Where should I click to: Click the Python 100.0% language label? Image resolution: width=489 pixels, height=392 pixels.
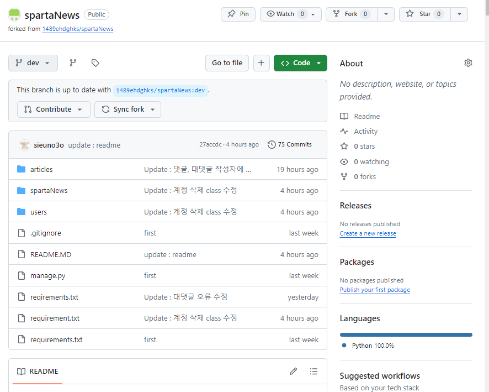[373, 346]
